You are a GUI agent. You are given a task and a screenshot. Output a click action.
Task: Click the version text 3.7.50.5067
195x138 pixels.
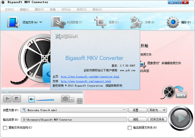click(128, 66)
